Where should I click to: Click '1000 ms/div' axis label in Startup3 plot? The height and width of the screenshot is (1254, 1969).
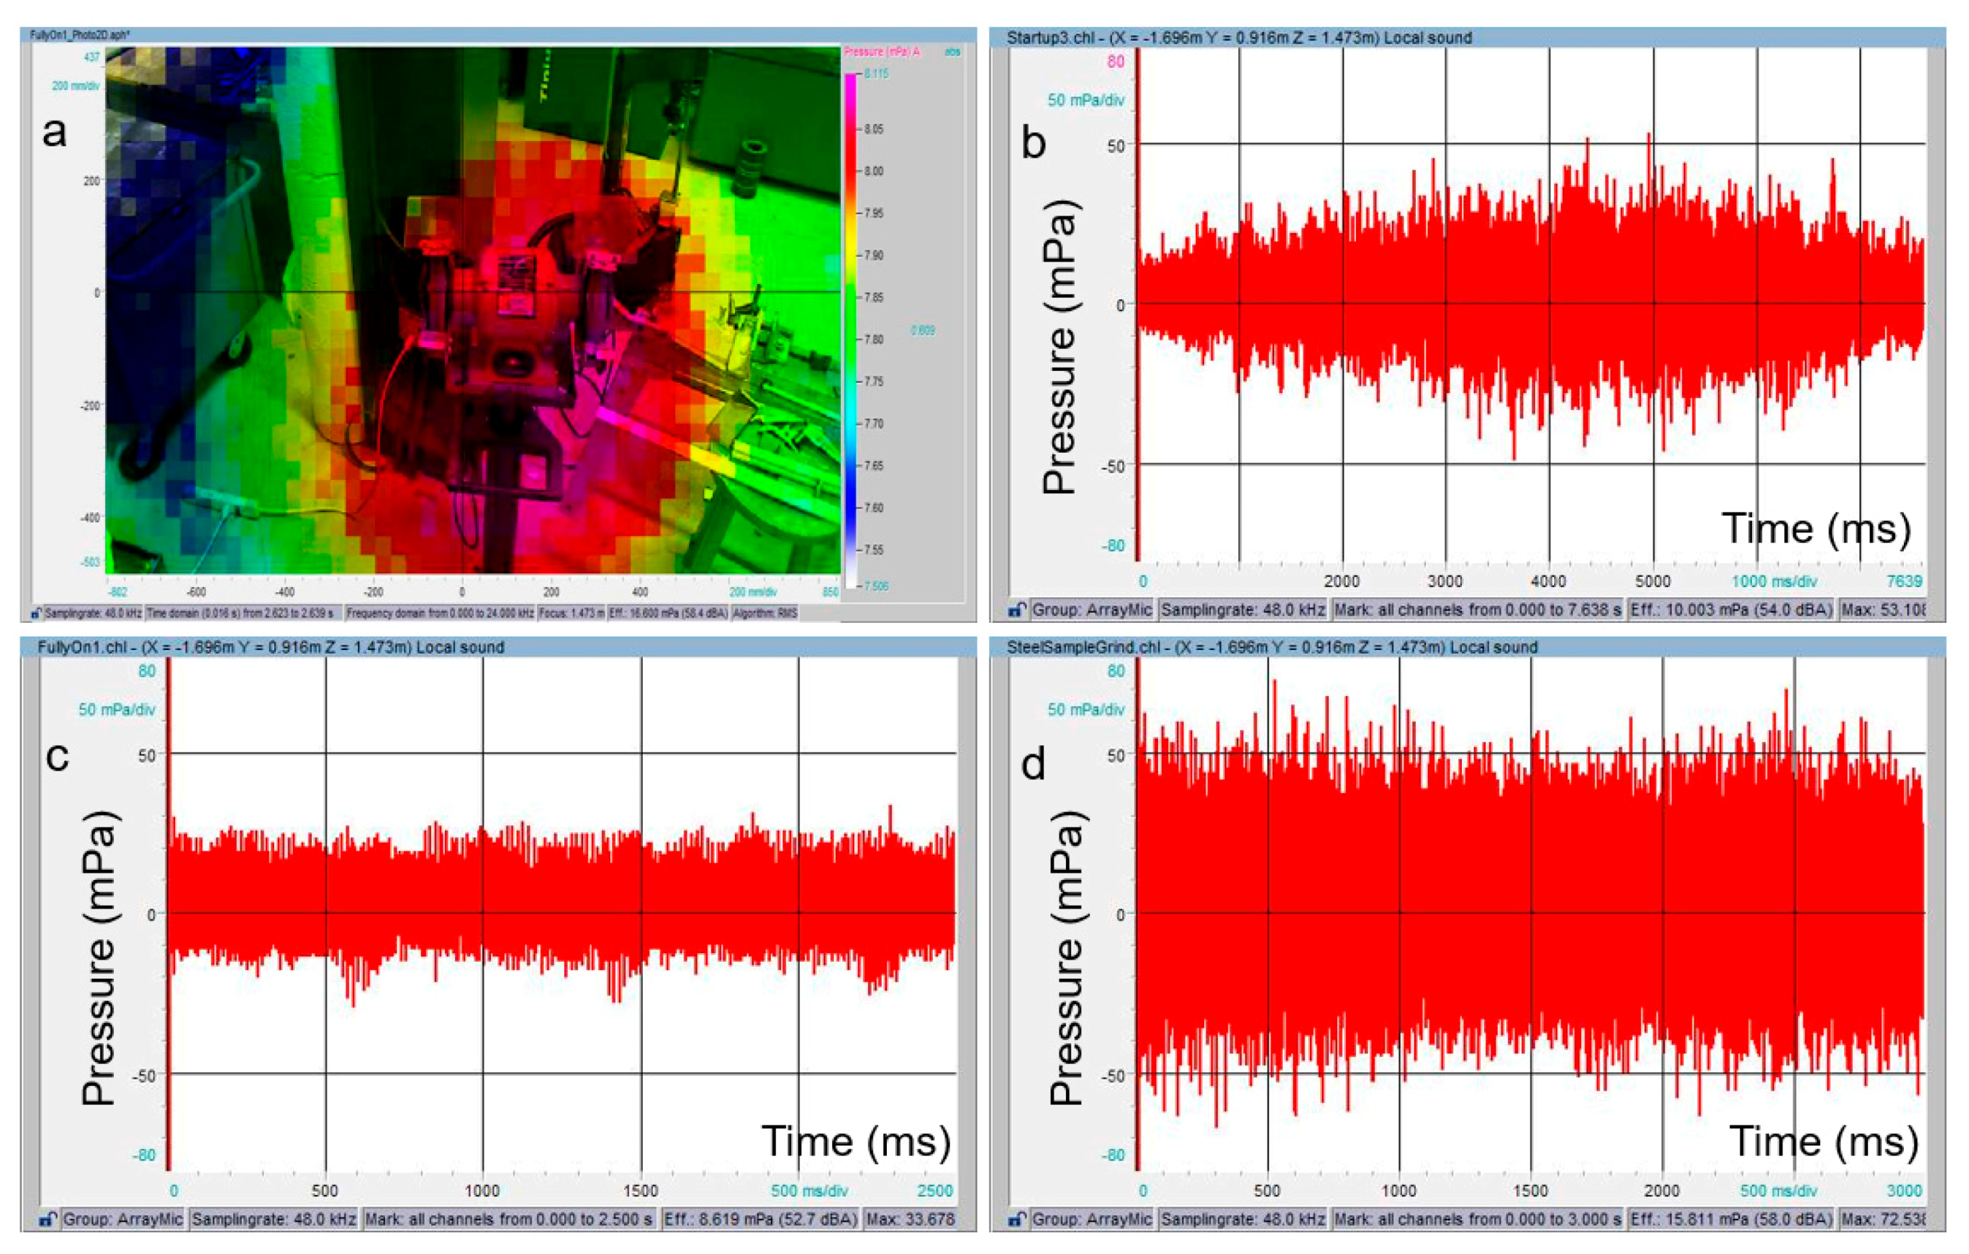(1774, 581)
